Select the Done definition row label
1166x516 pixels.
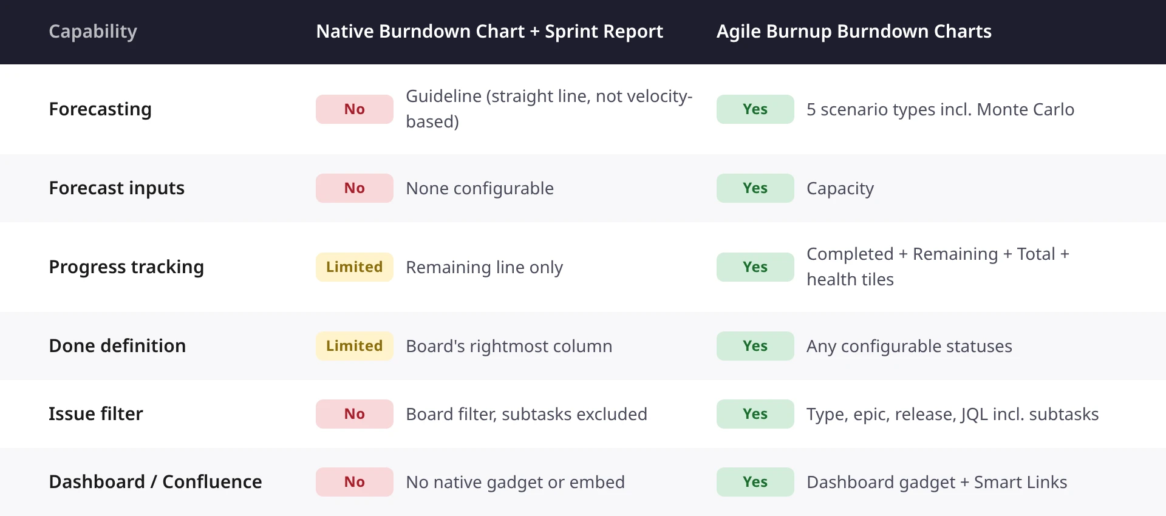117,346
